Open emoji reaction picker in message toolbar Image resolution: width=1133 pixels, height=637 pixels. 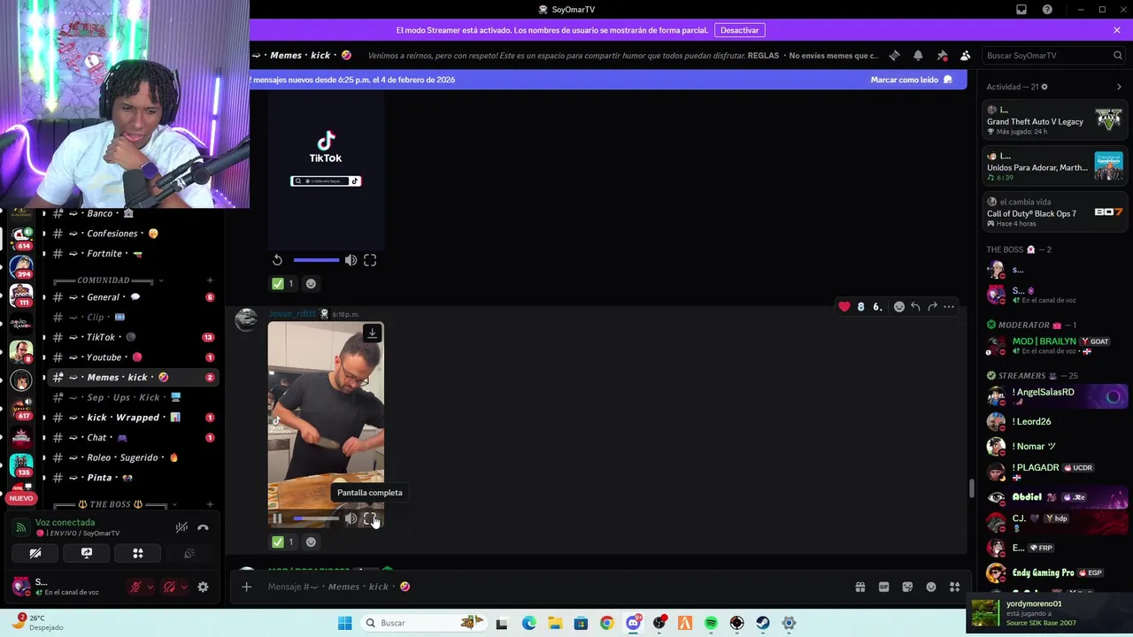click(x=899, y=307)
